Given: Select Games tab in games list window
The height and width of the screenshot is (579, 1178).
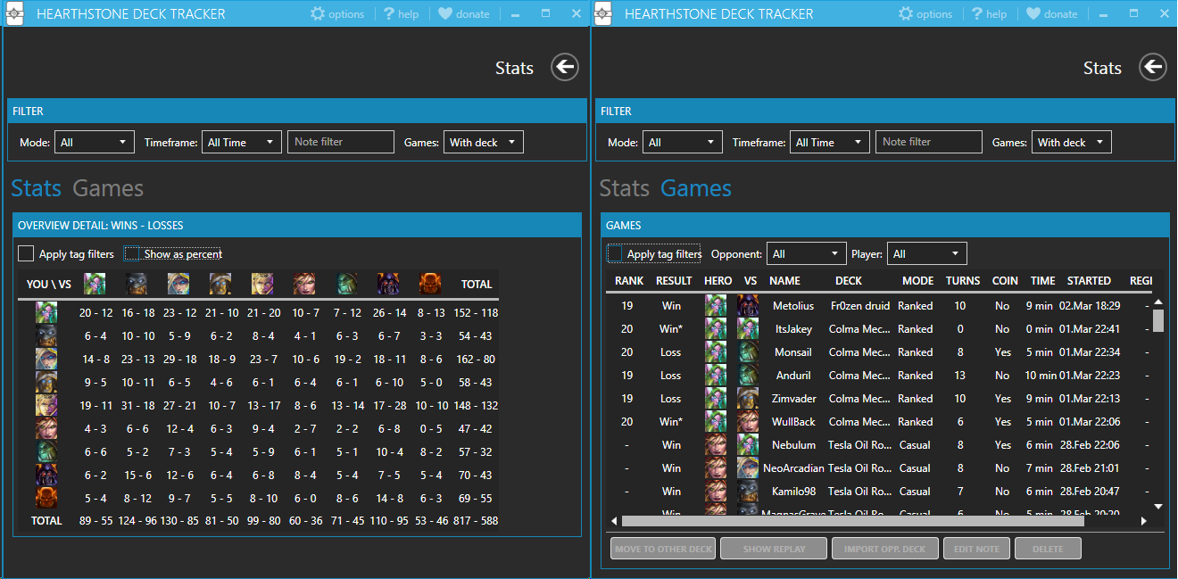Looking at the screenshot, I should coord(696,188).
